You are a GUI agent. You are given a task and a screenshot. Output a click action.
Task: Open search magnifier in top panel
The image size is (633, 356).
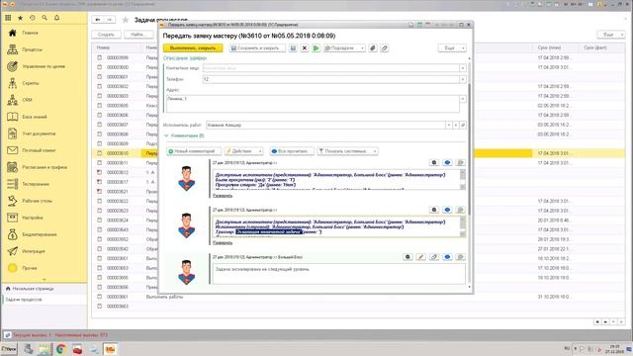(45, 18)
